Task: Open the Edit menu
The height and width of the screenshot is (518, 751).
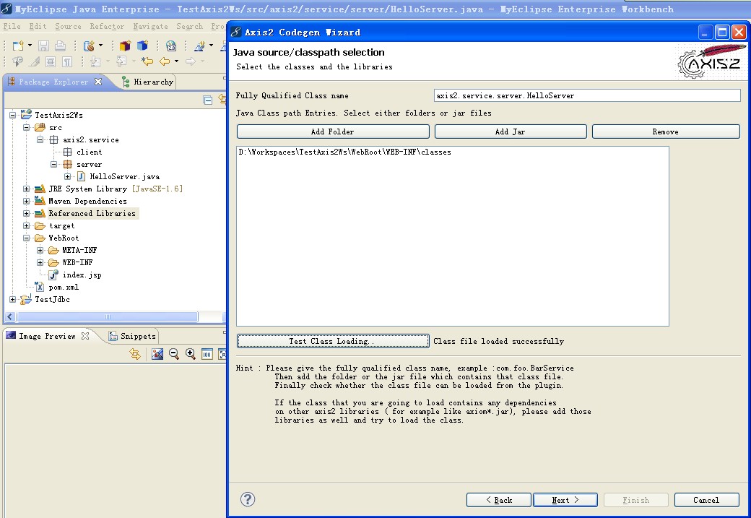Action: tap(38, 26)
